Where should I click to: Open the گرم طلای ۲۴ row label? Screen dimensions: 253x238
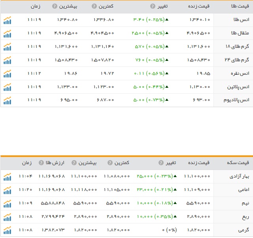(237, 60)
